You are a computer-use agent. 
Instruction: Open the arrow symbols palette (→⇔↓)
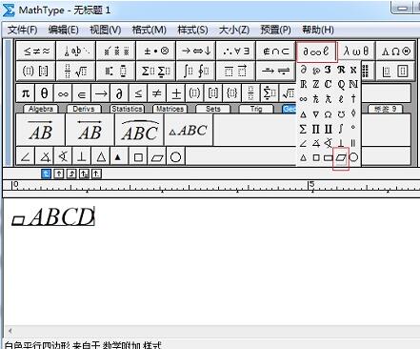(196, 51)
